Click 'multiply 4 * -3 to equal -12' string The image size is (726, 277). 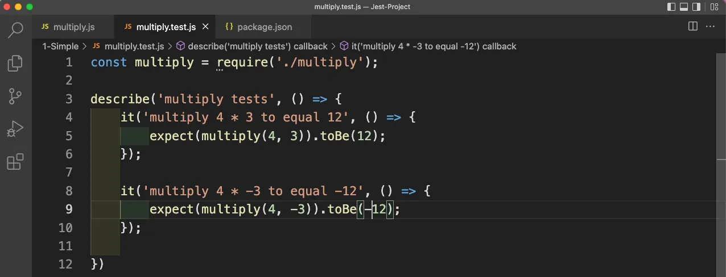[253, 191]
